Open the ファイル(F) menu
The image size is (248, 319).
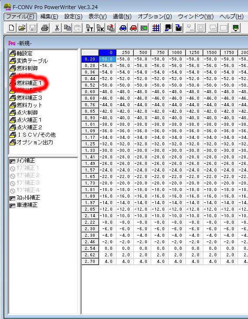click(x=20, y=17)
